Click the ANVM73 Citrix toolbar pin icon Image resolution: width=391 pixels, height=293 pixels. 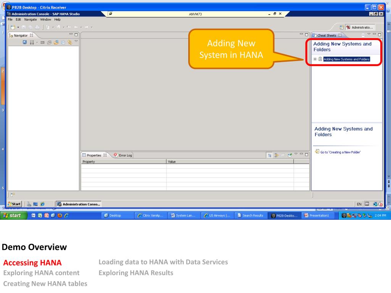pos(110,14)
